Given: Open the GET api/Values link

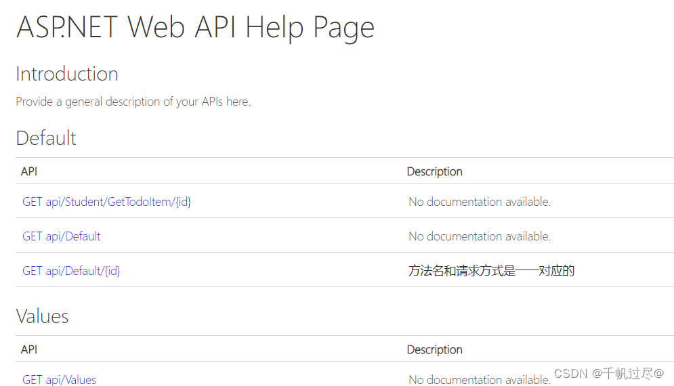Looking at the screenshot, I should tap(60, 379).
